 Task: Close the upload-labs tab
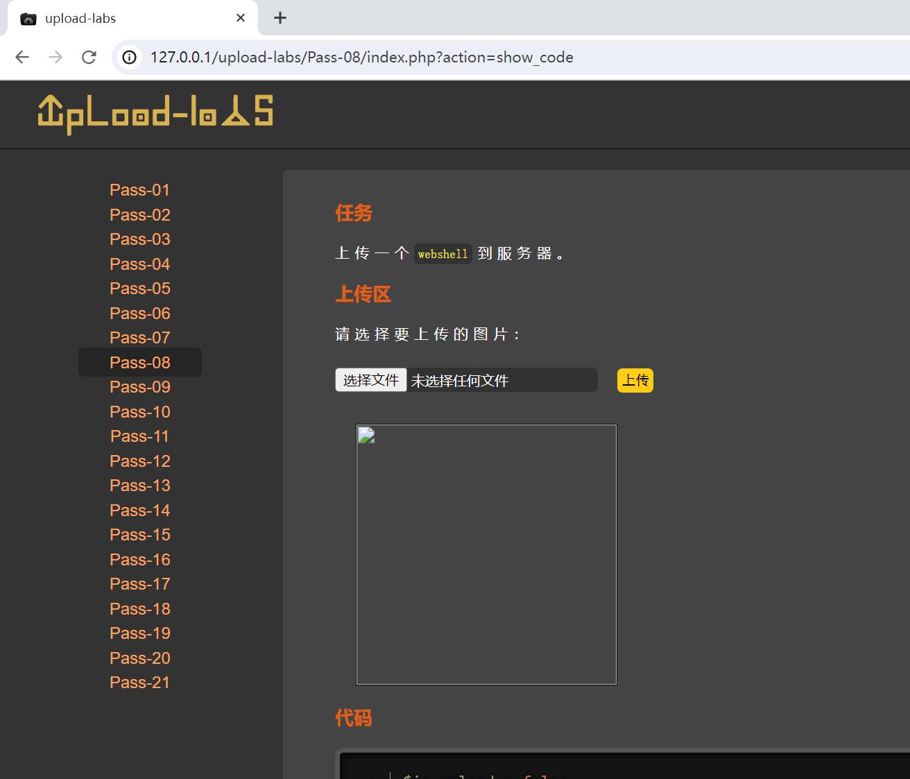(241, 18)
